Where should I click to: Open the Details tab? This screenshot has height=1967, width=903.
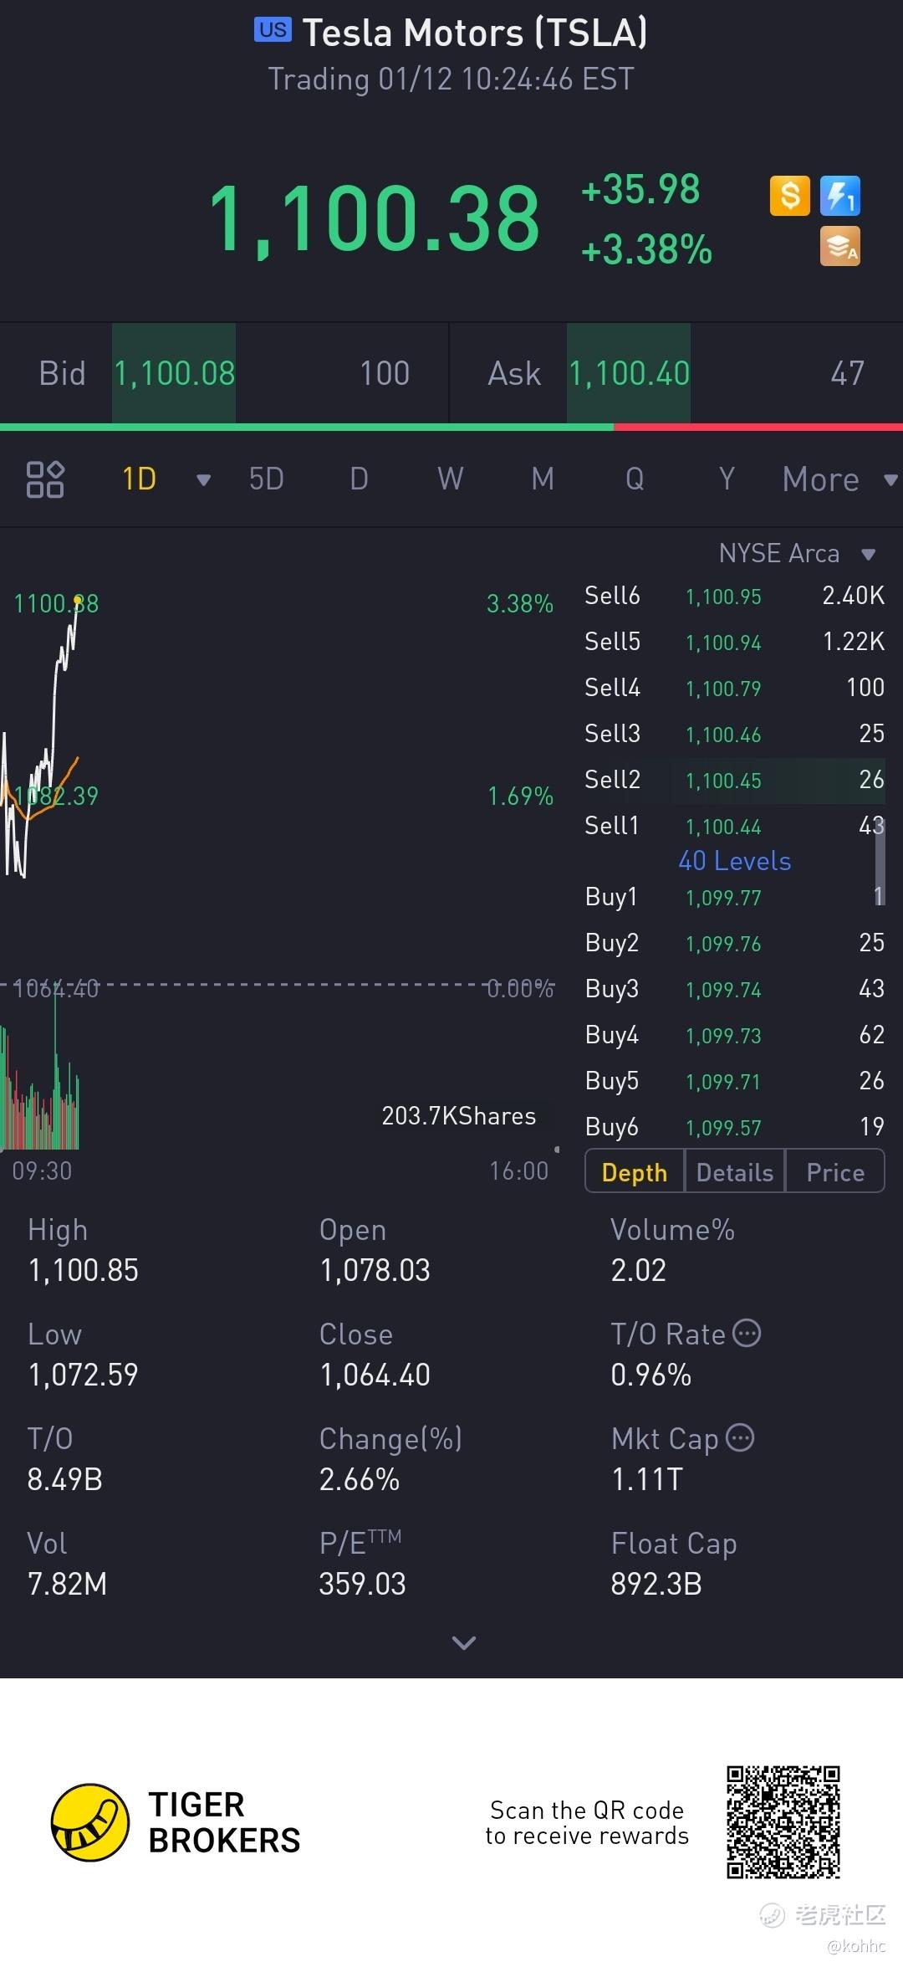pyautogui.click(x=735, y=1172)
